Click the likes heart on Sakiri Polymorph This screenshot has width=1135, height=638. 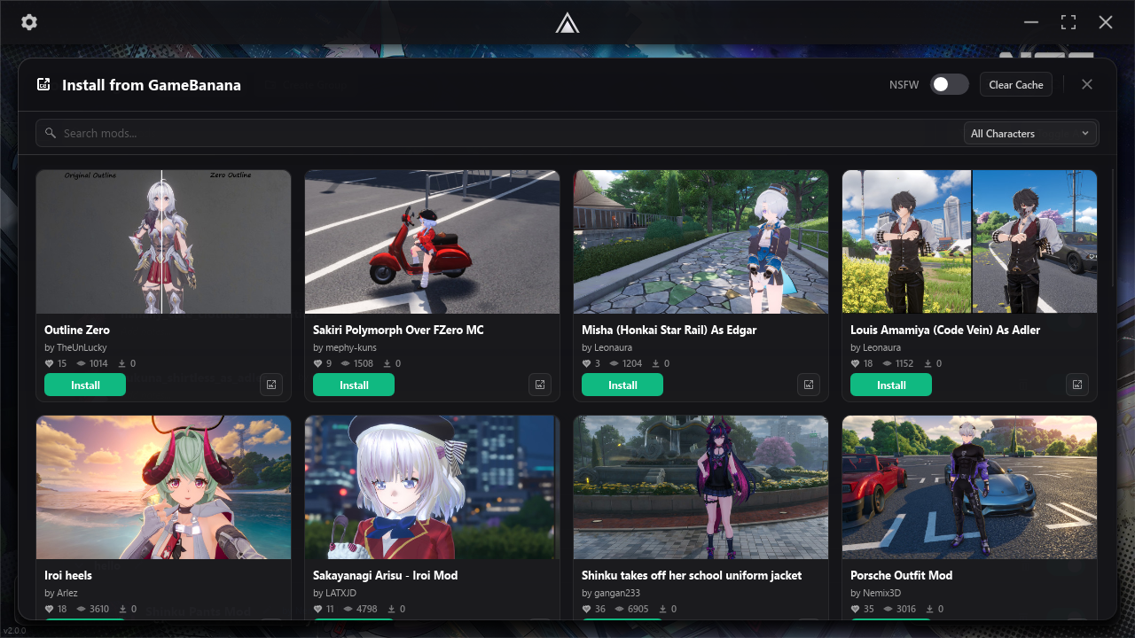coord(317,363)
